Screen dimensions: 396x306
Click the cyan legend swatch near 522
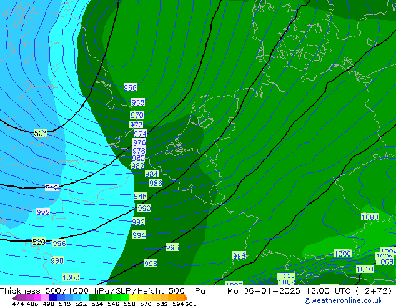click(x=85, y=298)
